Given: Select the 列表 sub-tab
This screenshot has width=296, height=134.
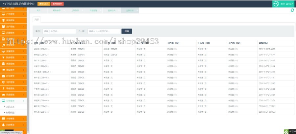Looking at the screenshot, I should [x=37, y=20].
